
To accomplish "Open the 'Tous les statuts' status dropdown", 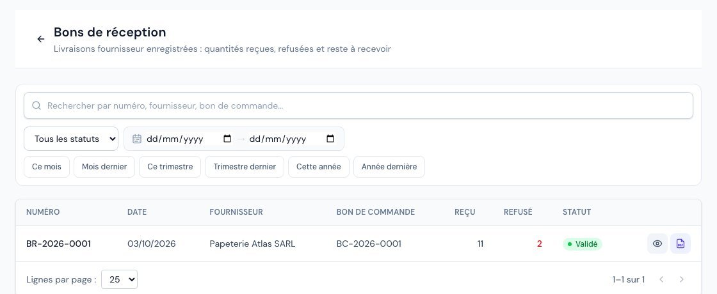I will (71, 139).
